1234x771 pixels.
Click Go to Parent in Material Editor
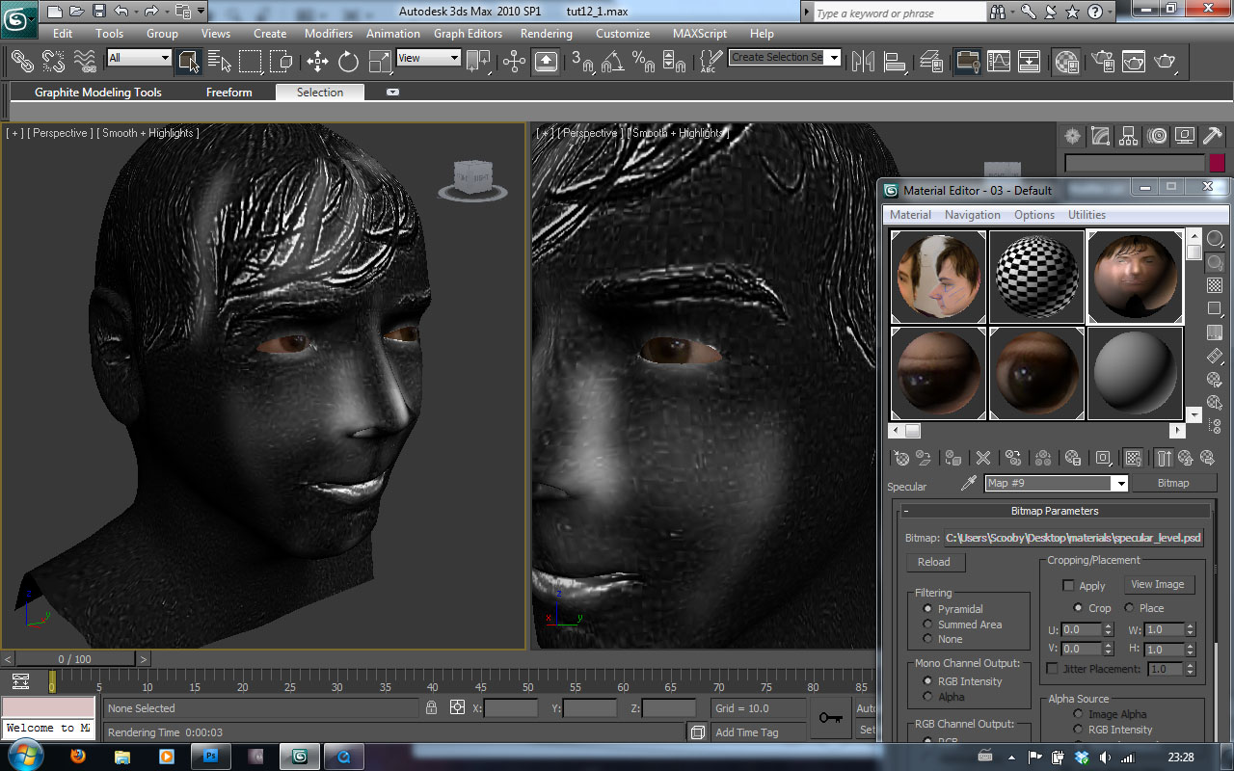[1186, 457]
